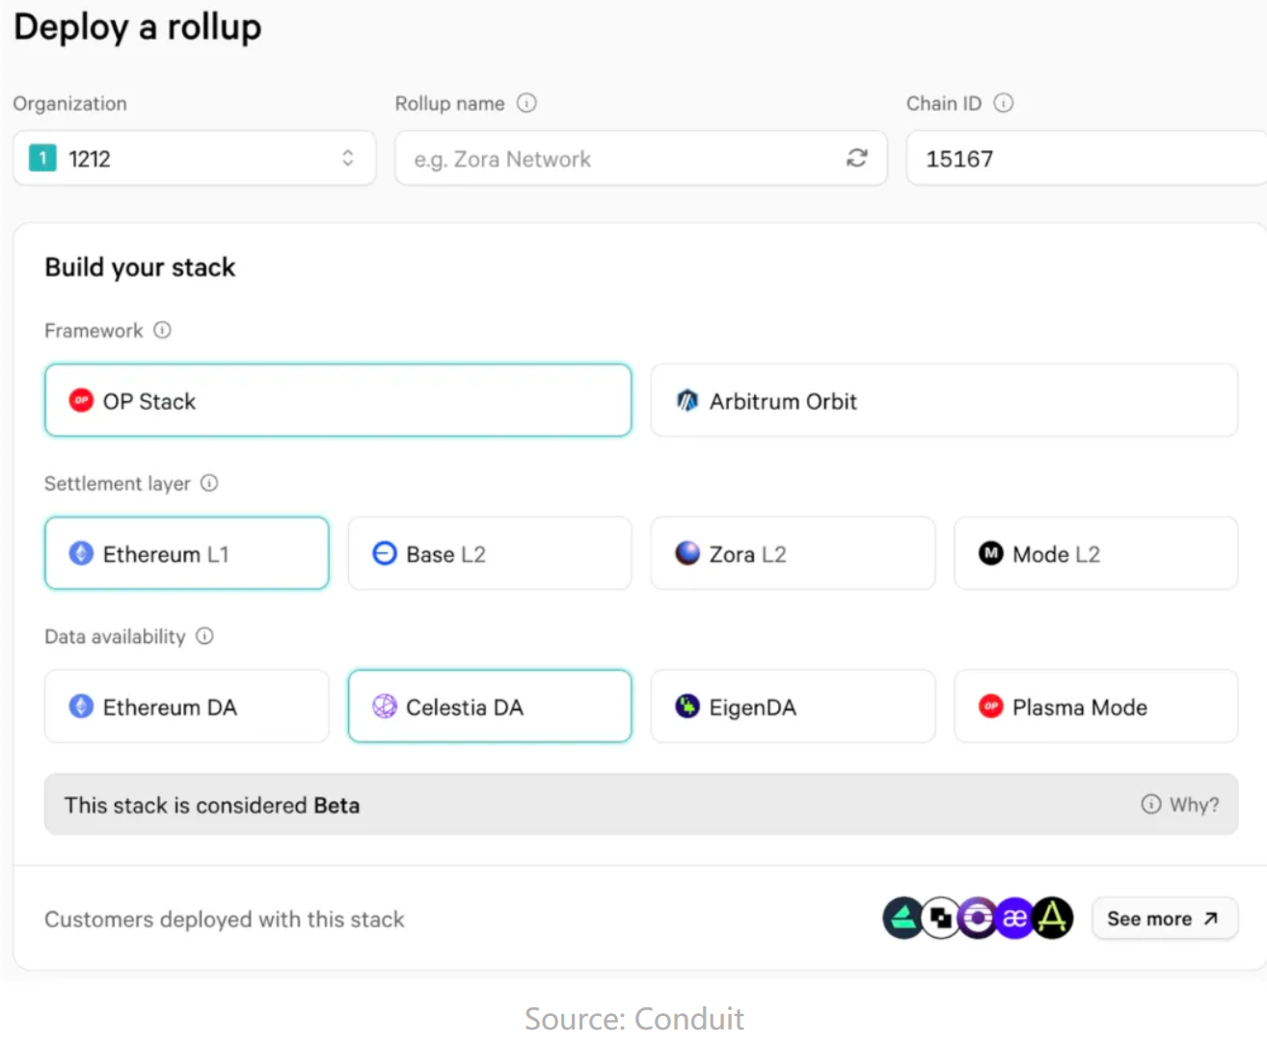Image resolution: width=1267 pixels, height=1042 pixels.
Task: Click the purple ring customer logo
Action: coord(977,918)
